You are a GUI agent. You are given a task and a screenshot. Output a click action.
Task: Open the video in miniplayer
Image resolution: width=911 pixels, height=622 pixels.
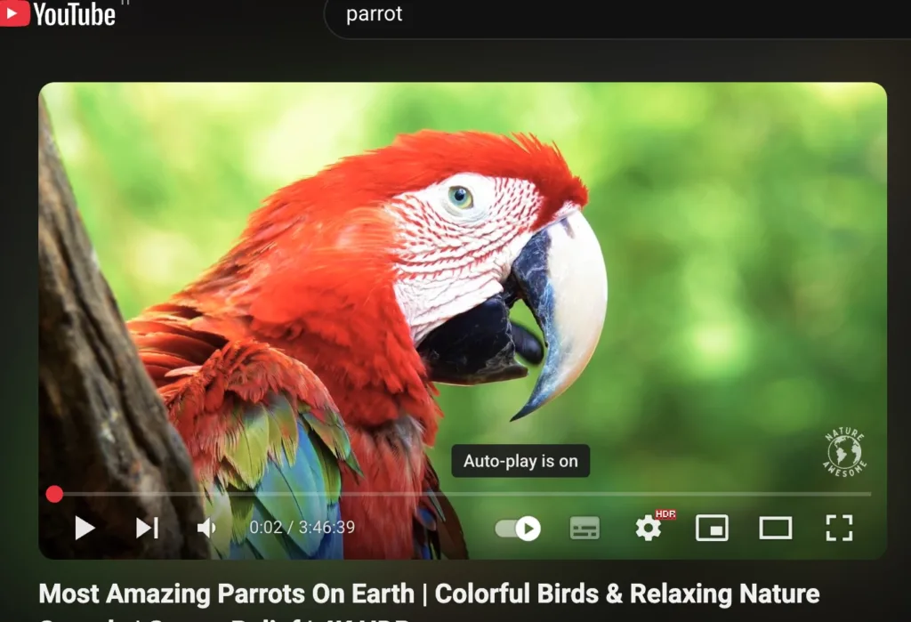[x=712, y=528]
